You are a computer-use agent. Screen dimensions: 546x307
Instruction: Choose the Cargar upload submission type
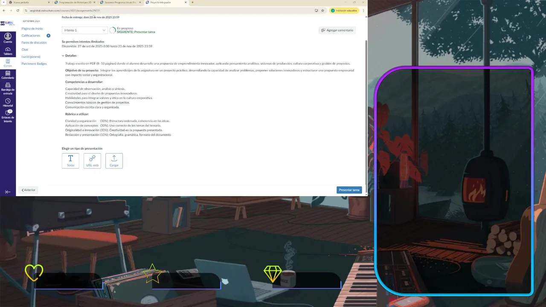114,161
